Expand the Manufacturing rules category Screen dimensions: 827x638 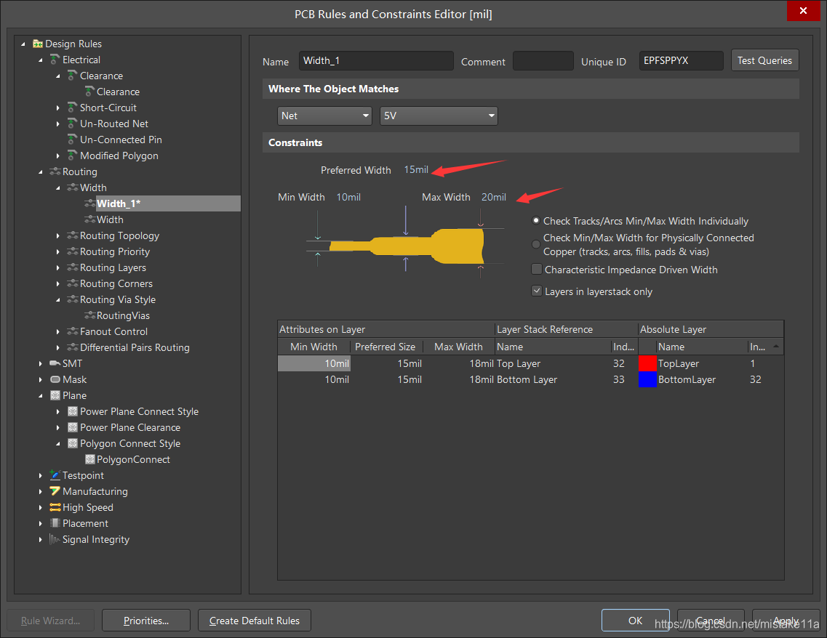coord(41,492)
